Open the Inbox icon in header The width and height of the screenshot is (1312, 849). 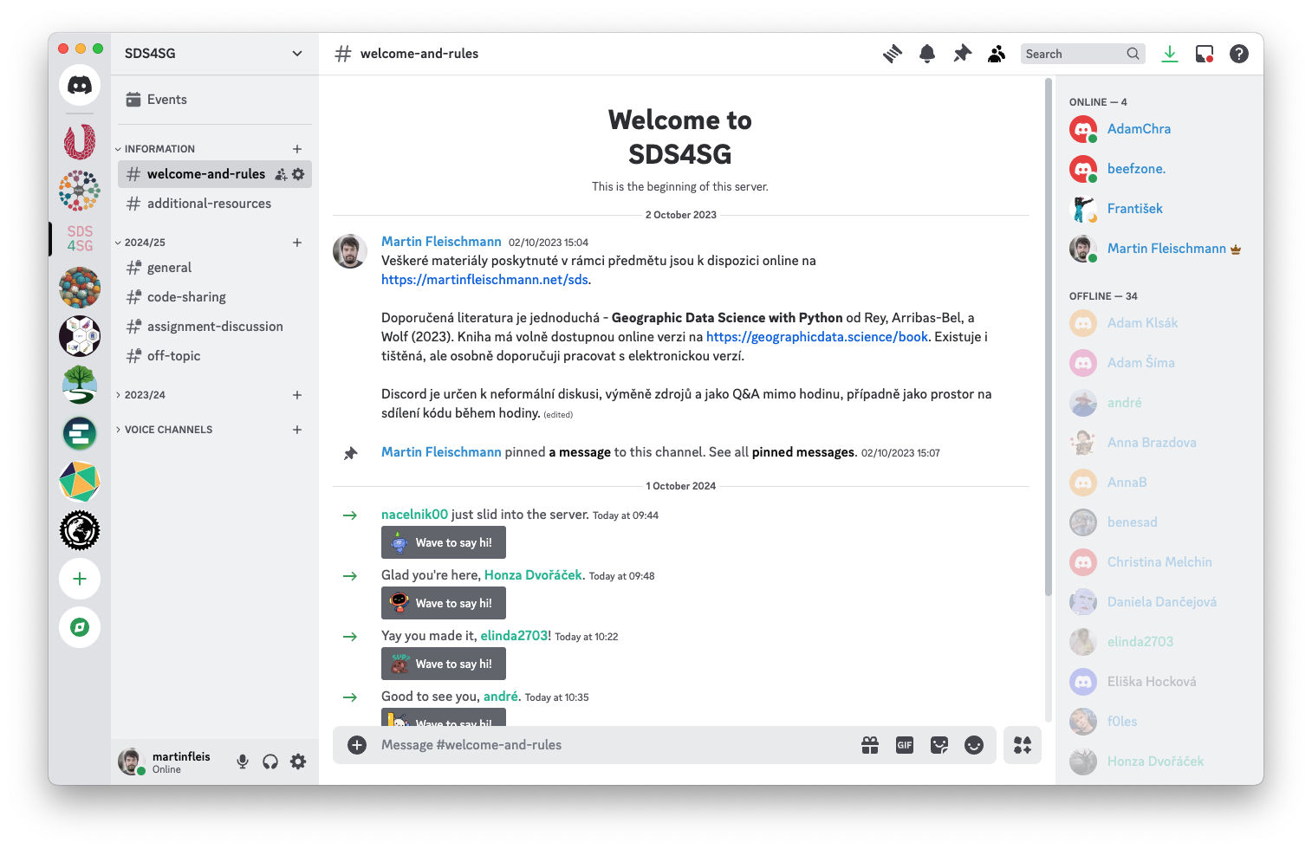[1205, 54]
